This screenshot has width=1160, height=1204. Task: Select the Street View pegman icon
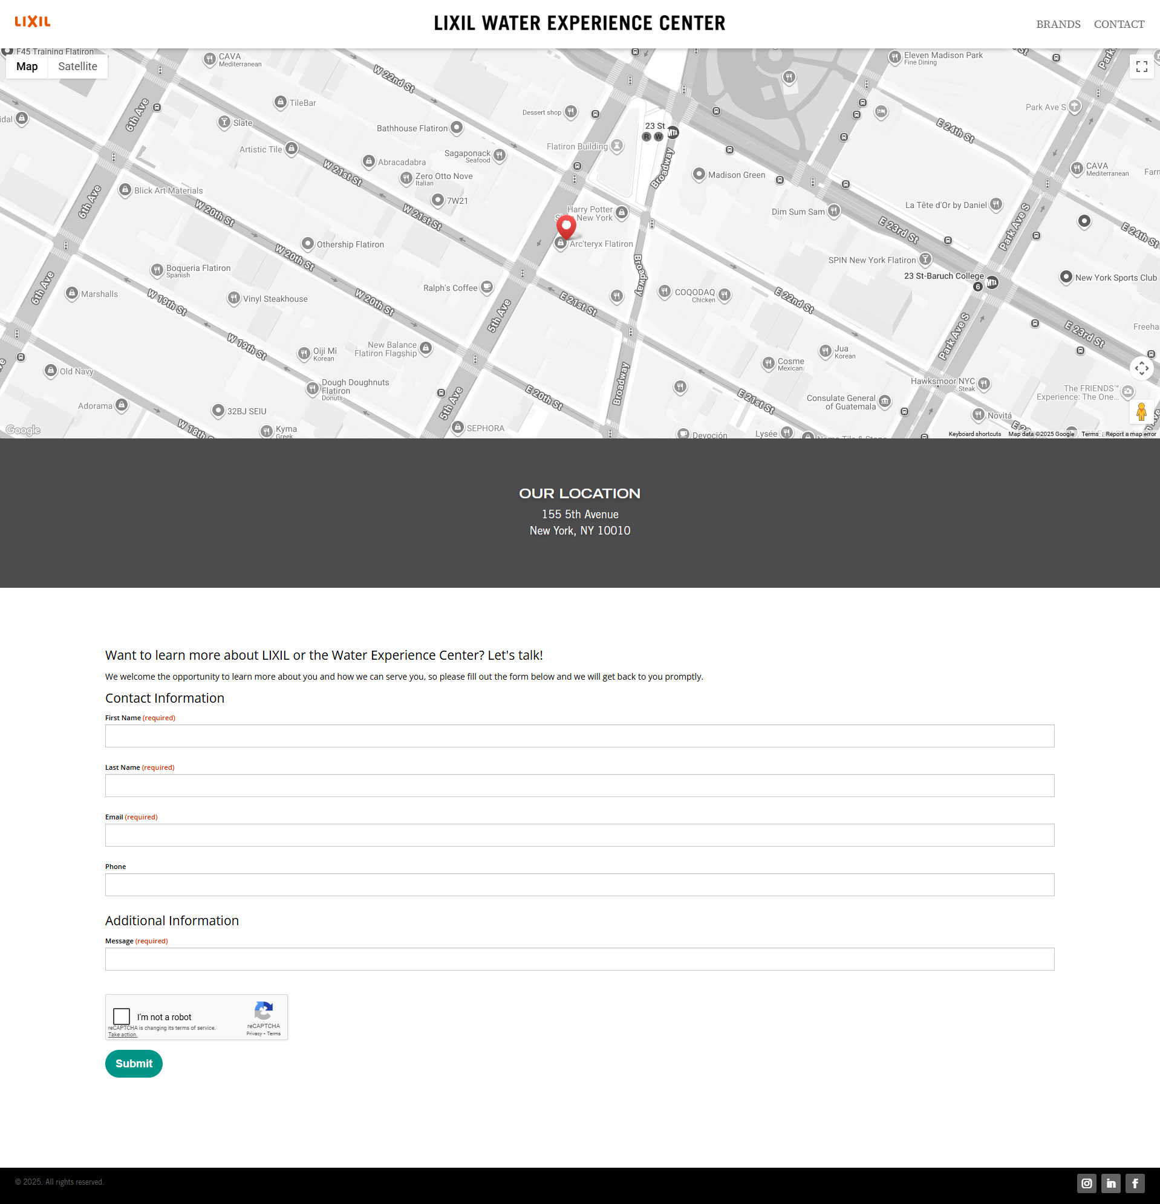(1141, 412)
